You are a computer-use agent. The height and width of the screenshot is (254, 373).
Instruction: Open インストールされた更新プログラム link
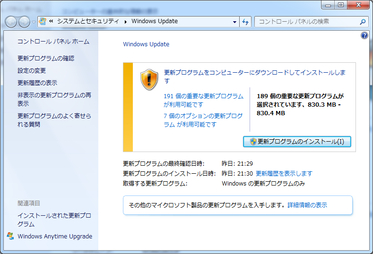click(x=54, y=220)
